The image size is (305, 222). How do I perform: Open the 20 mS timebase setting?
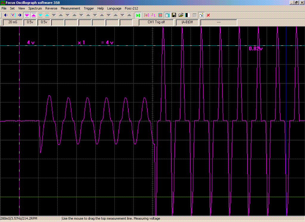coord(13,22)
